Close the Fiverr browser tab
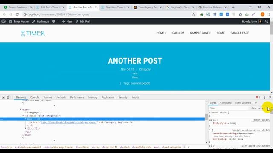 pyautogui.click(x=31, y=7)
